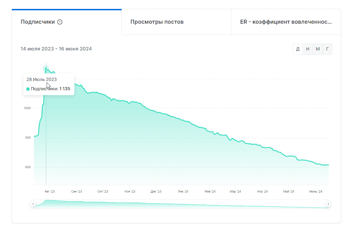Click the middle of the range slider preview
This screenshot has width=350, height=233.
(x=181, y=204)
